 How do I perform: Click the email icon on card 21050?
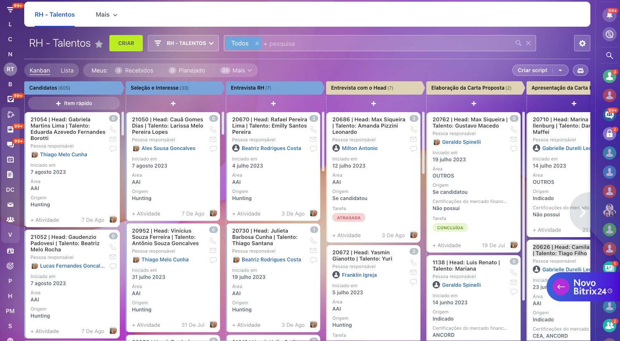(213, 139)
